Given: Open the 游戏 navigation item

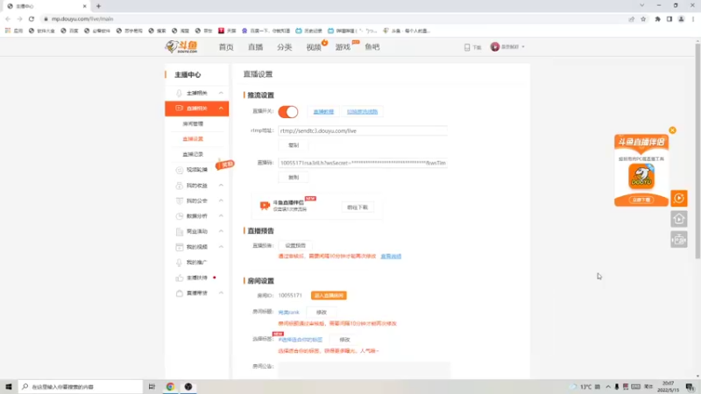Looking at the screenshot, I should coord(343,47).
